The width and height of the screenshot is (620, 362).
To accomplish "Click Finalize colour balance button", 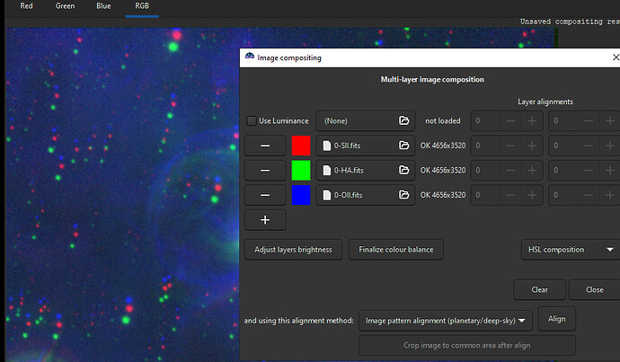I will pos(396,250).
